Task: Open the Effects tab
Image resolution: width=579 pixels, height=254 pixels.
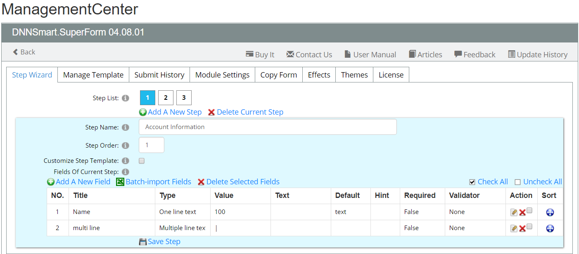Action: coord(319,75)
